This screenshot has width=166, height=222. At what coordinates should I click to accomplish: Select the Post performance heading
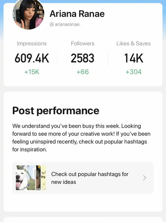pos(56,111)
